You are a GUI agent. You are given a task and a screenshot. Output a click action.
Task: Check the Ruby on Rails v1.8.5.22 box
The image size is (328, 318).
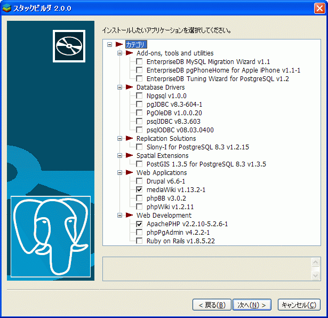coord(139,241)
